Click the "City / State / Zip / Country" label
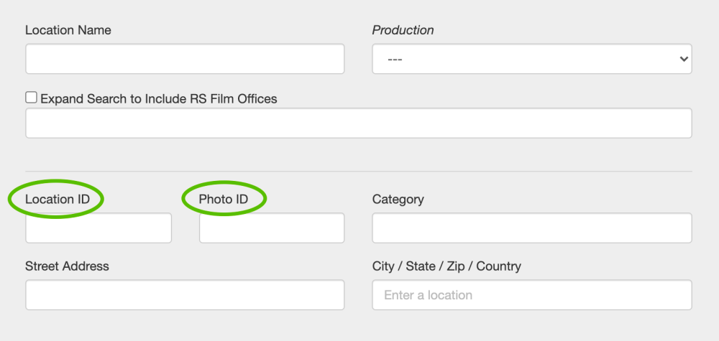This screenshot has width=719, height=341. click(x=446, y=266)
